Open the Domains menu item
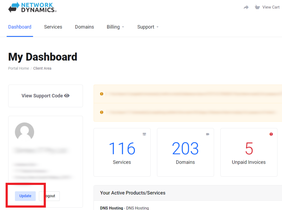Image resolution: width=282 pixels, height=210 pixels. (85, 27)
